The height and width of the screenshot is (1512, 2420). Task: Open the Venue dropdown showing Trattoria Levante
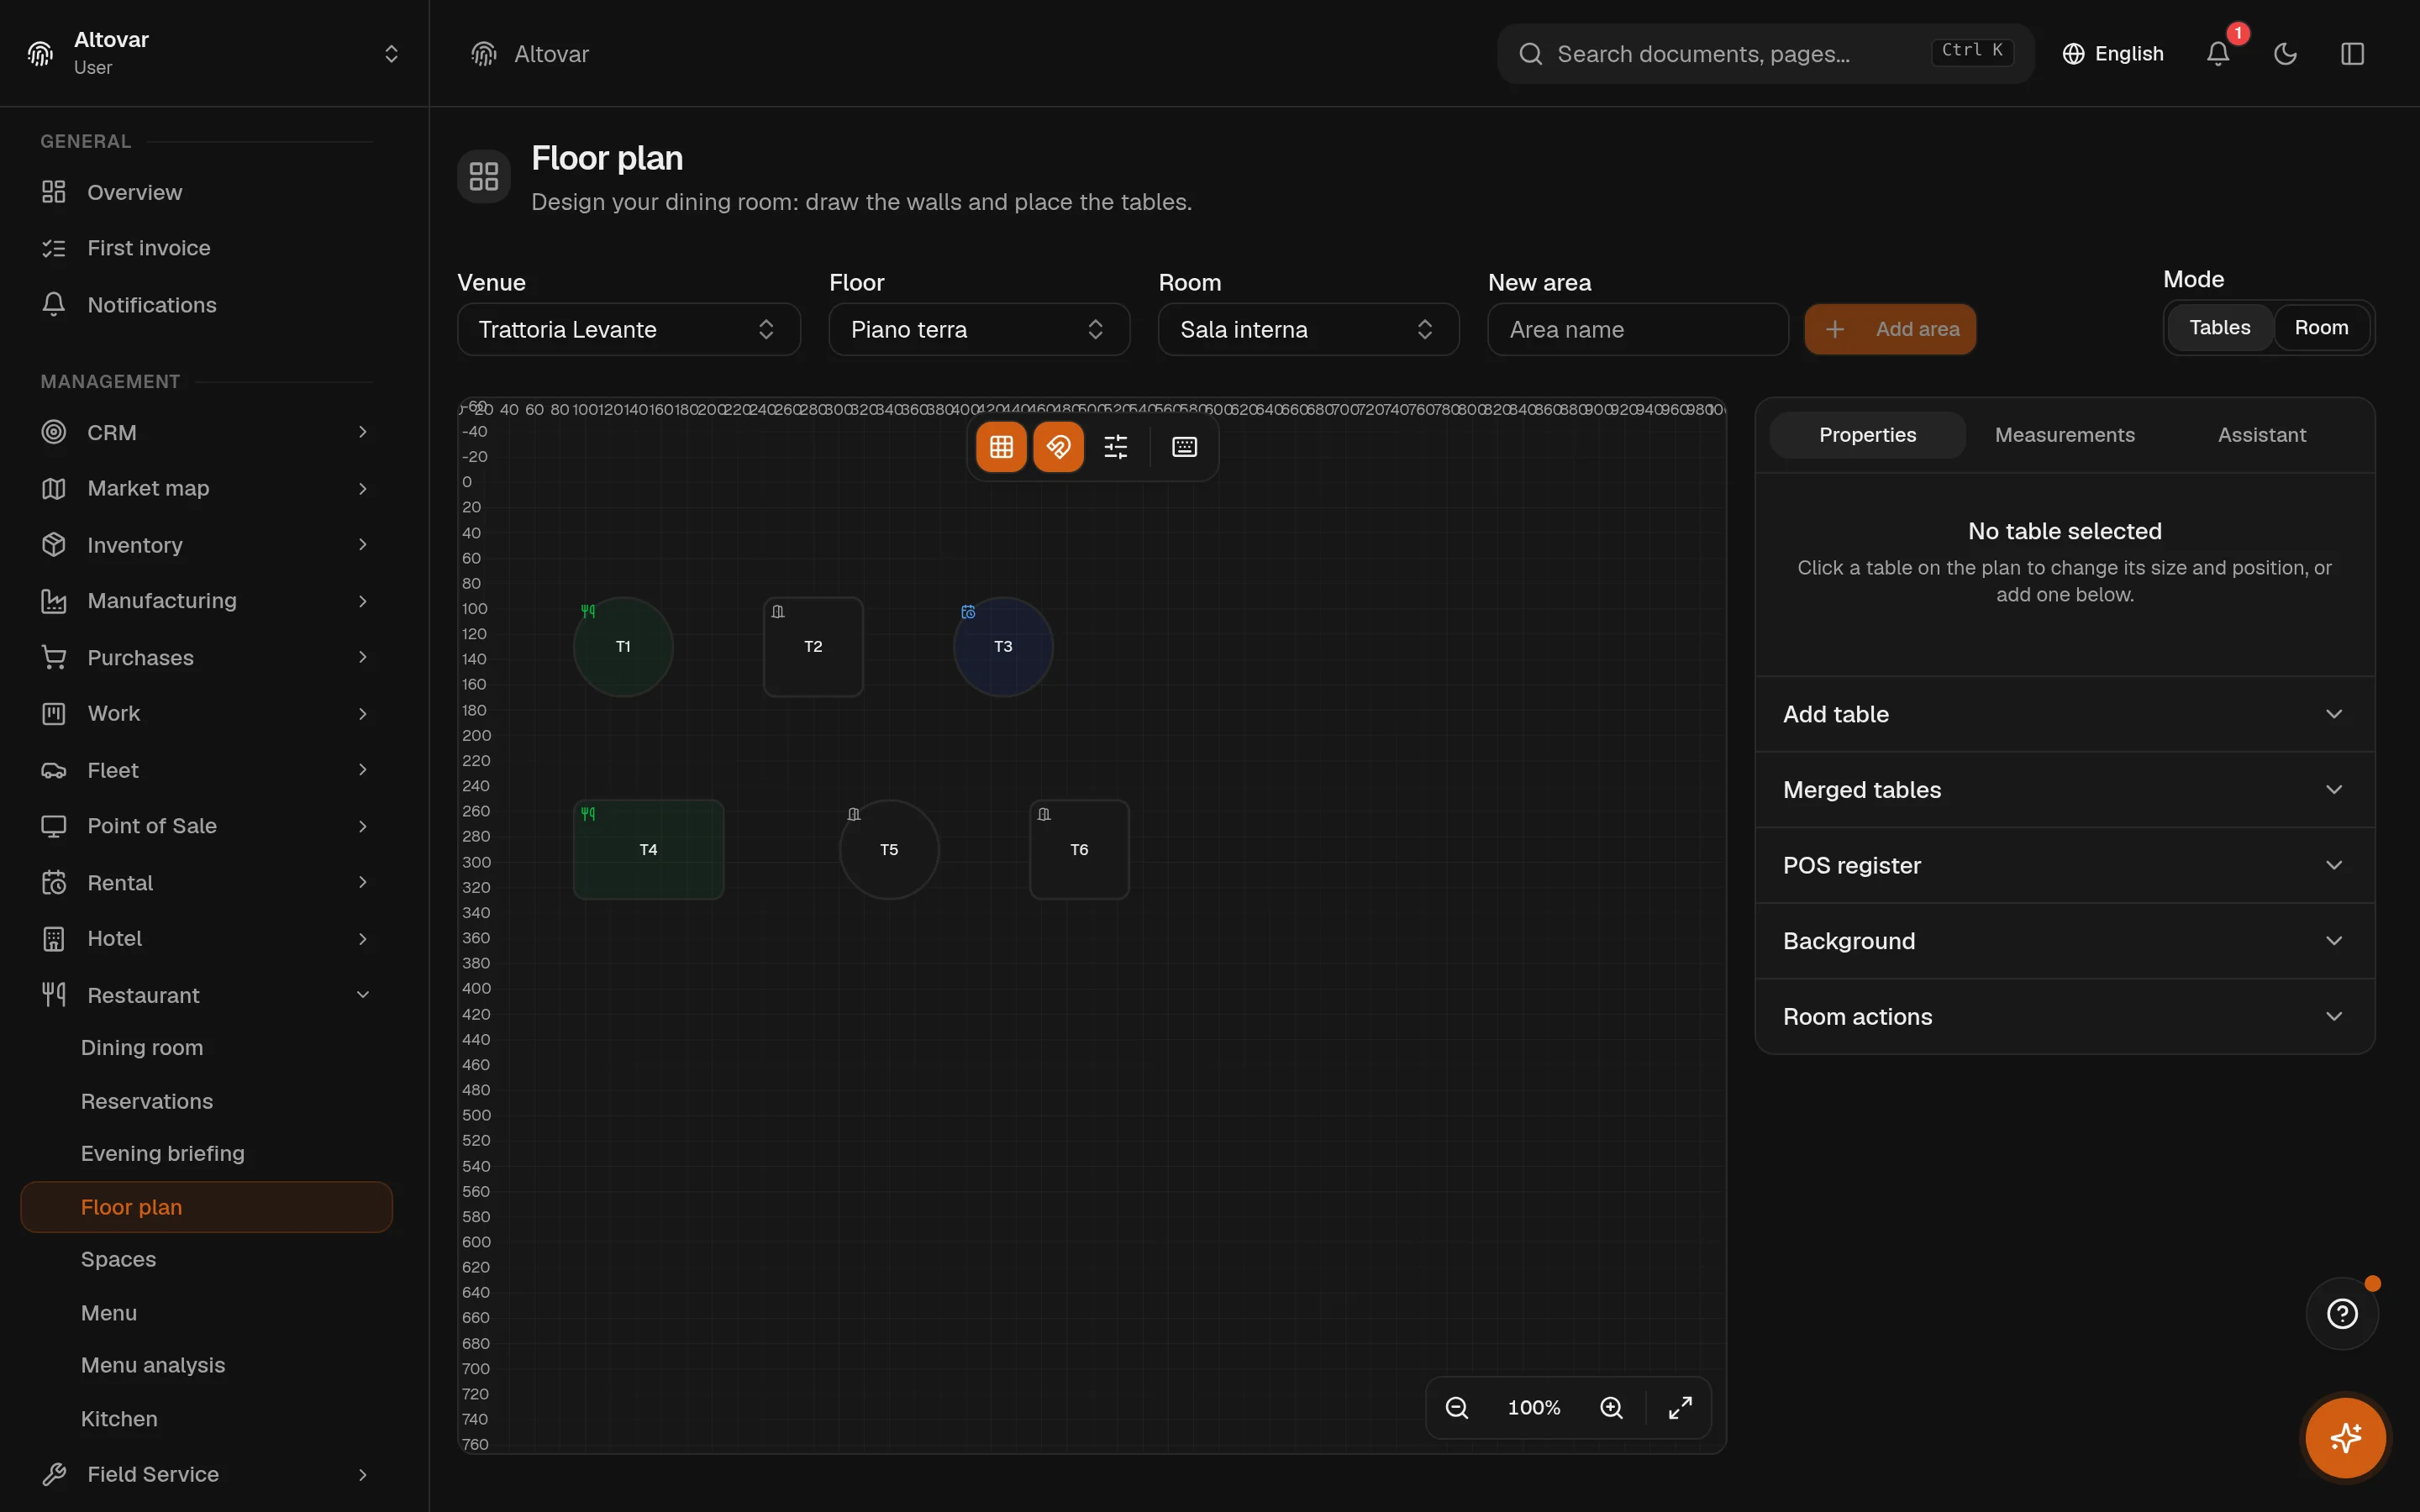tap(629, 330)
